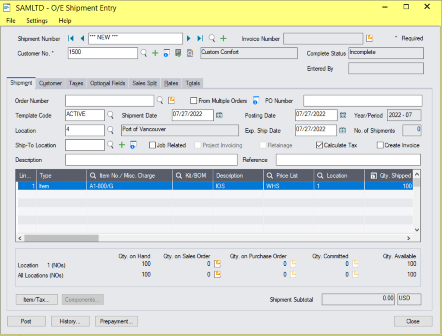Screen dimensions: 442x336
Task: Click the Price List column header
Action: (x=289, y=176)
